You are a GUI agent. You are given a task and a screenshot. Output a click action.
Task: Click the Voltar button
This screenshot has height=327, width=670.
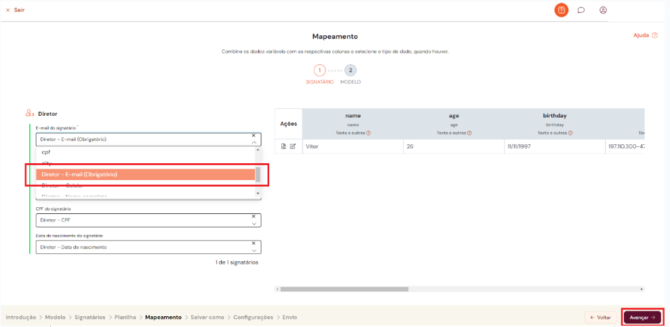point(601,317)
